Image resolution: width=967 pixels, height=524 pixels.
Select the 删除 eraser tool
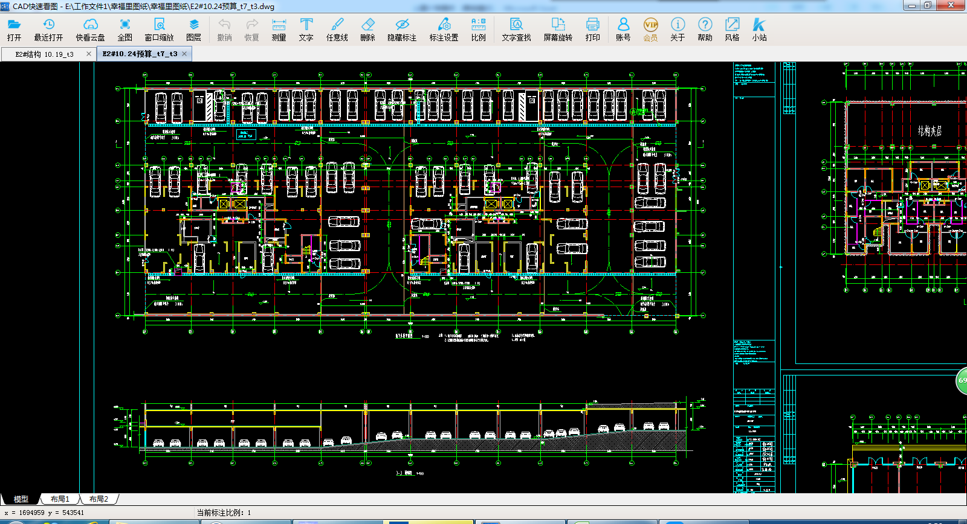pos(367,30)
